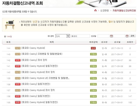Click the red 공개 badge on post 142
Image resolution: width=138 pixels, height=107 pixels.
[x=18, y=60]
